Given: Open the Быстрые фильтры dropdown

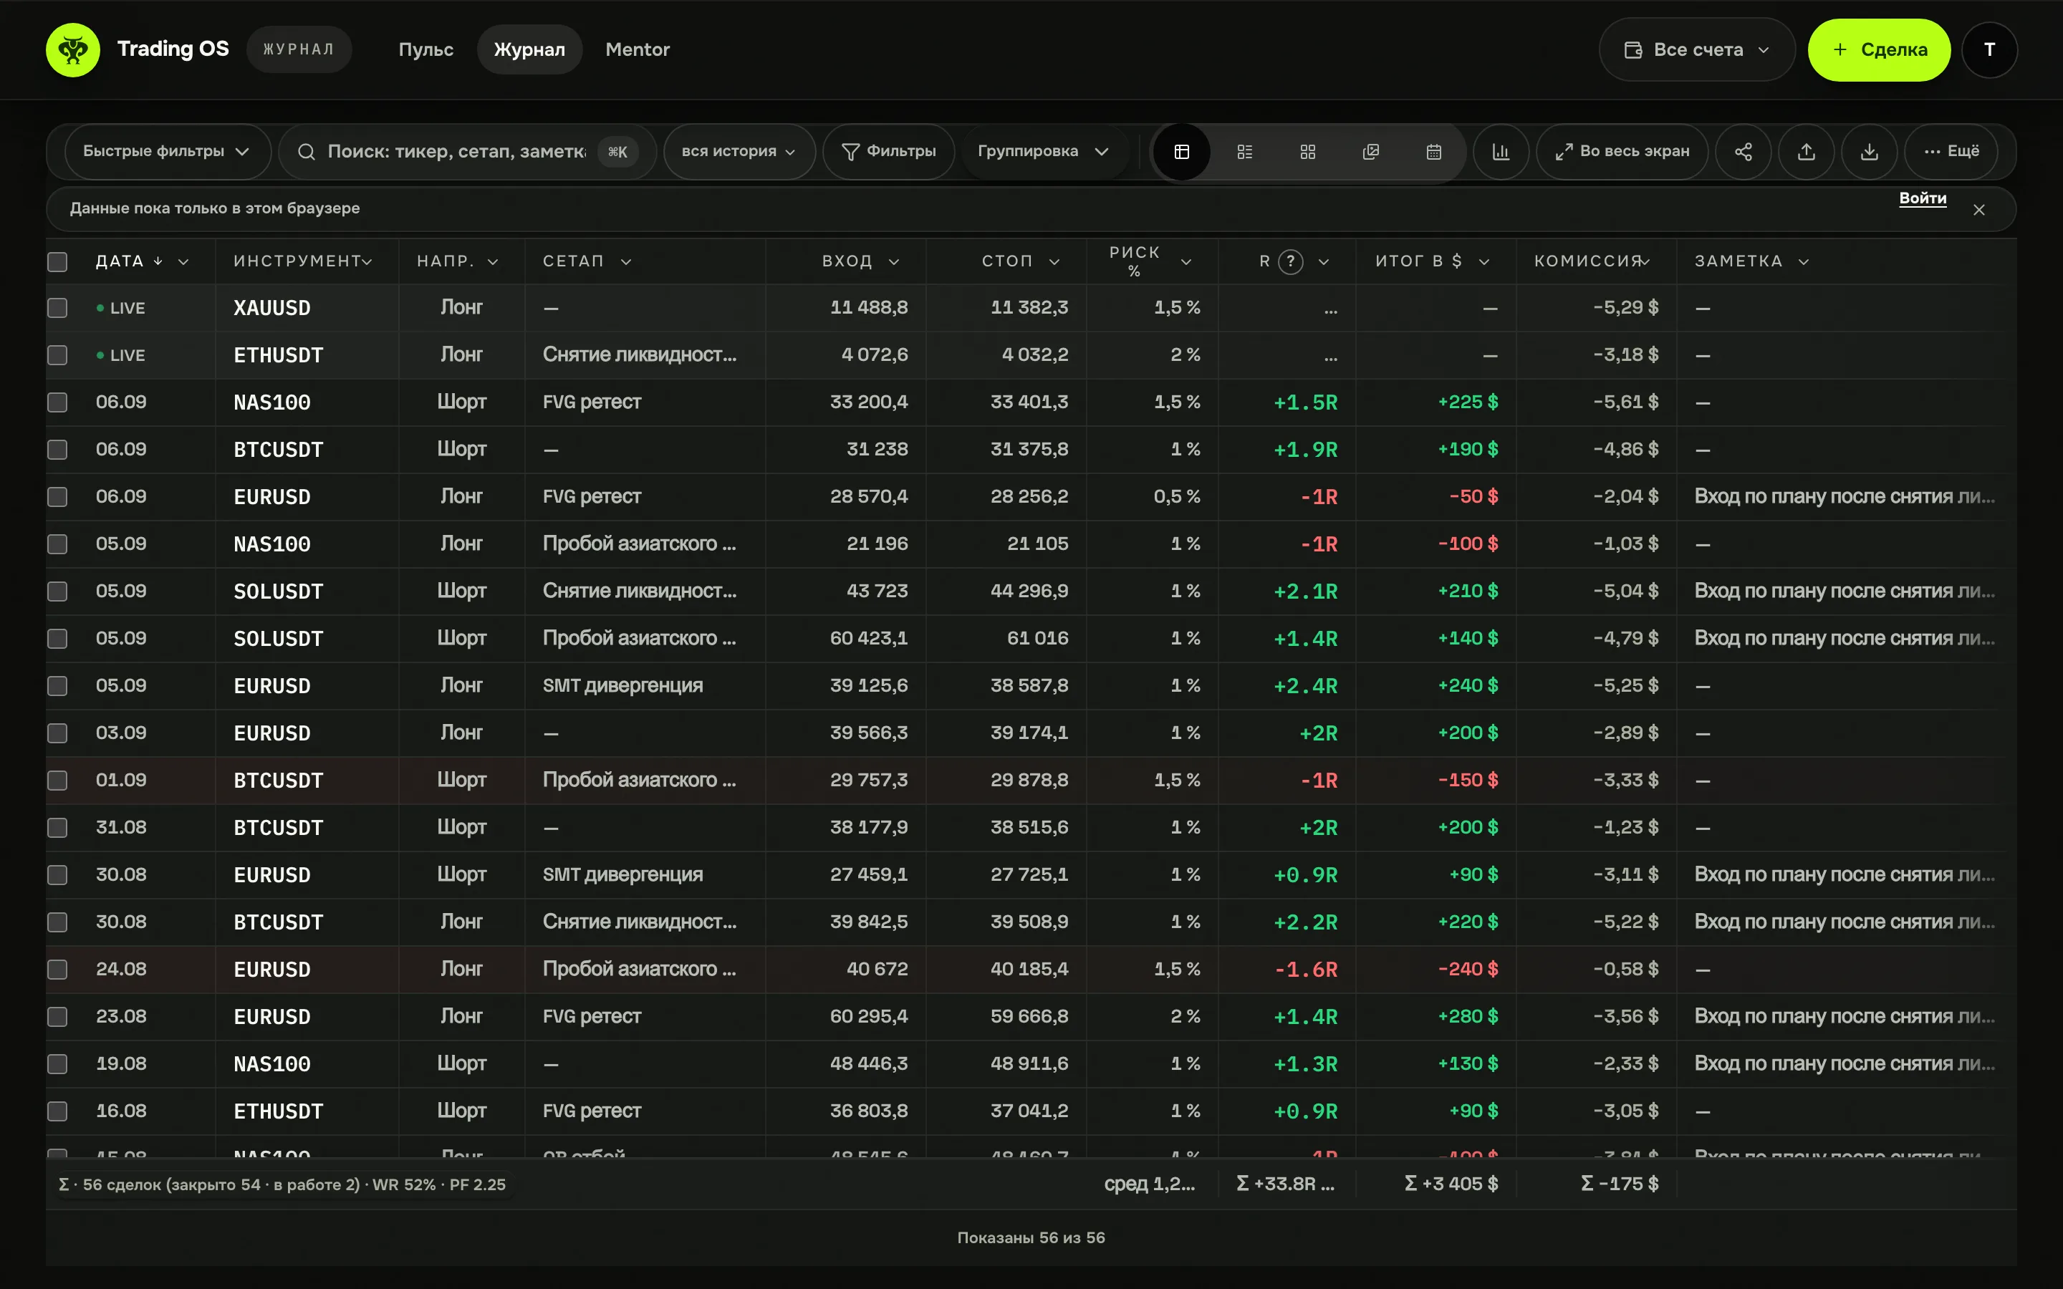Looking at the screenshot, I should point(167,152).
